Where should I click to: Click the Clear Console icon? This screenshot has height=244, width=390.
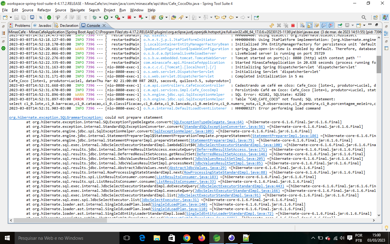tap(302, 25)
